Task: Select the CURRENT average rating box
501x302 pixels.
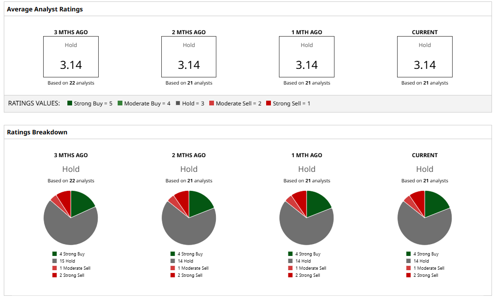Action: pos(425,57)
